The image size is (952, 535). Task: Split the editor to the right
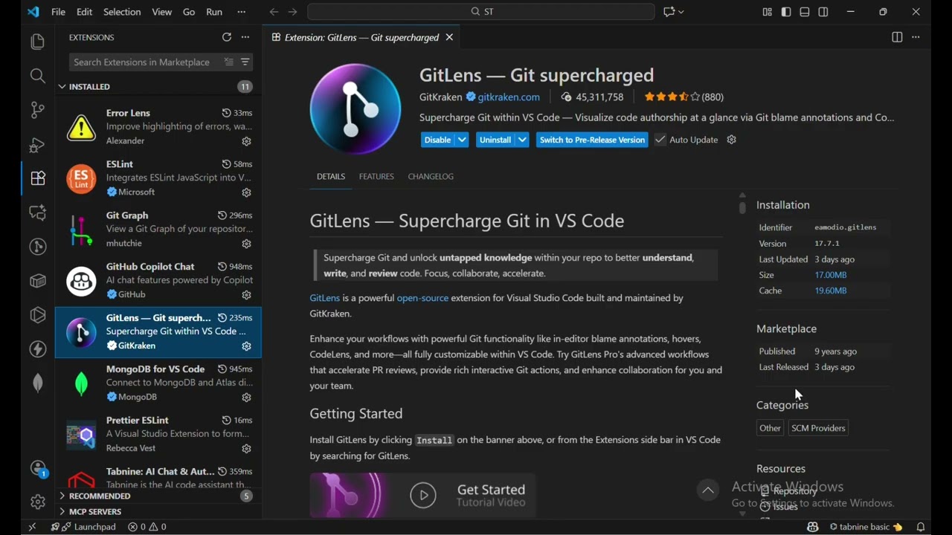[897, 37]
